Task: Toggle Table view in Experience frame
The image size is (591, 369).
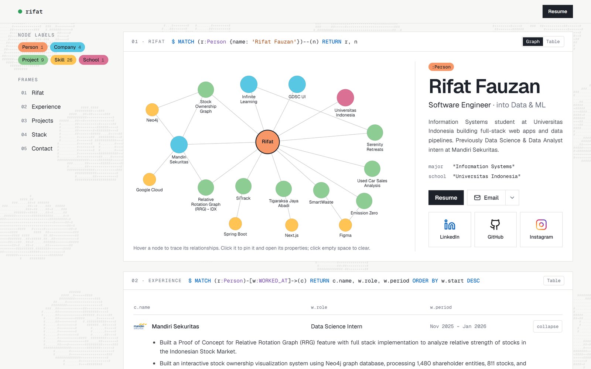Action: tap(554, 281)
